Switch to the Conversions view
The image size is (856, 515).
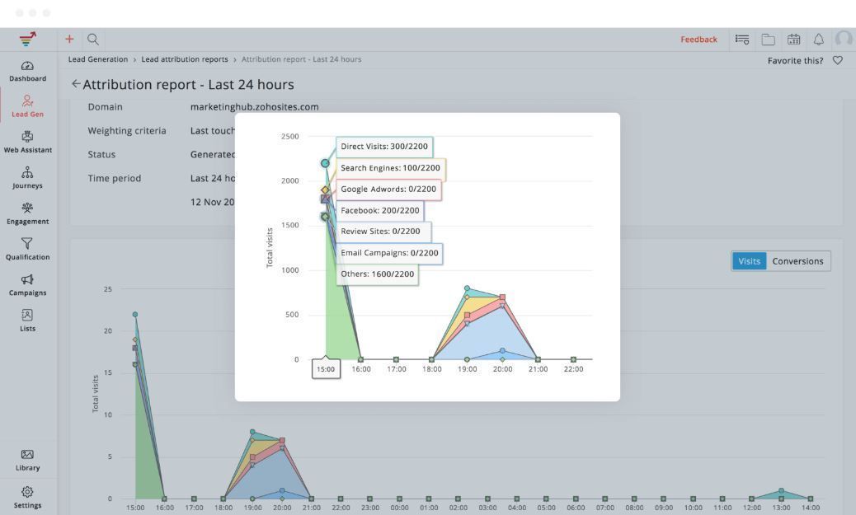pos(797,260)
